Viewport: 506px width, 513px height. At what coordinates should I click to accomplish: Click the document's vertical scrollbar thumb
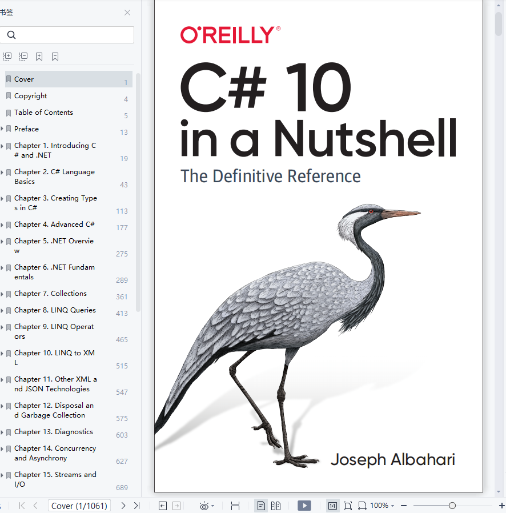click(x=499, y=23)
